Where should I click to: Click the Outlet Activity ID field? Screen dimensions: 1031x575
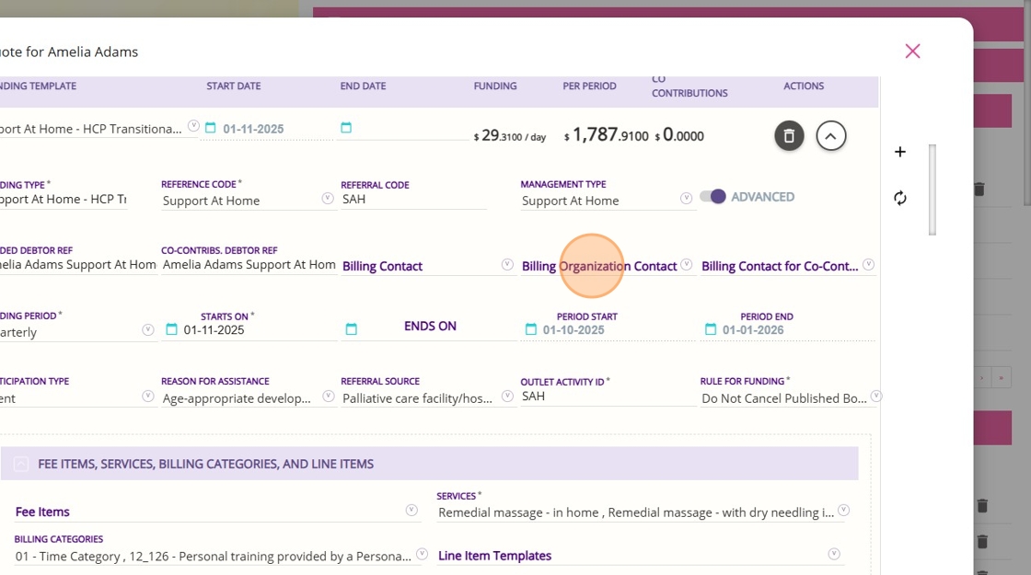[608, 397]
